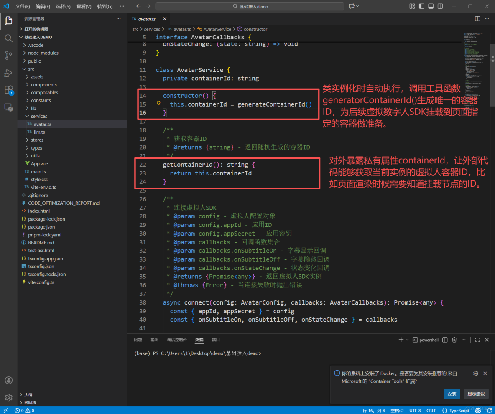Toggle the primary sidebar layout button
Viewport: 495px width, 414px height.
coord(421,6)
